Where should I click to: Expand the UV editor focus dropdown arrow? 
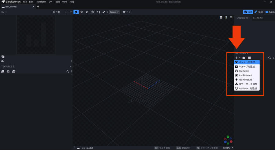(71, 12)
